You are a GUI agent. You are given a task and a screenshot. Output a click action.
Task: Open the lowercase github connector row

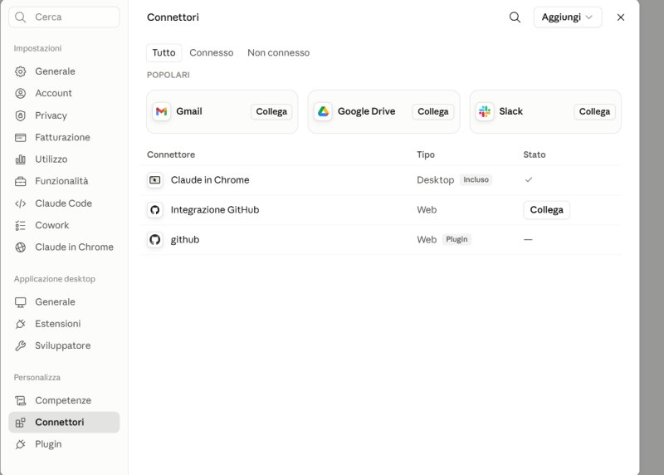[x=380, y=239]
